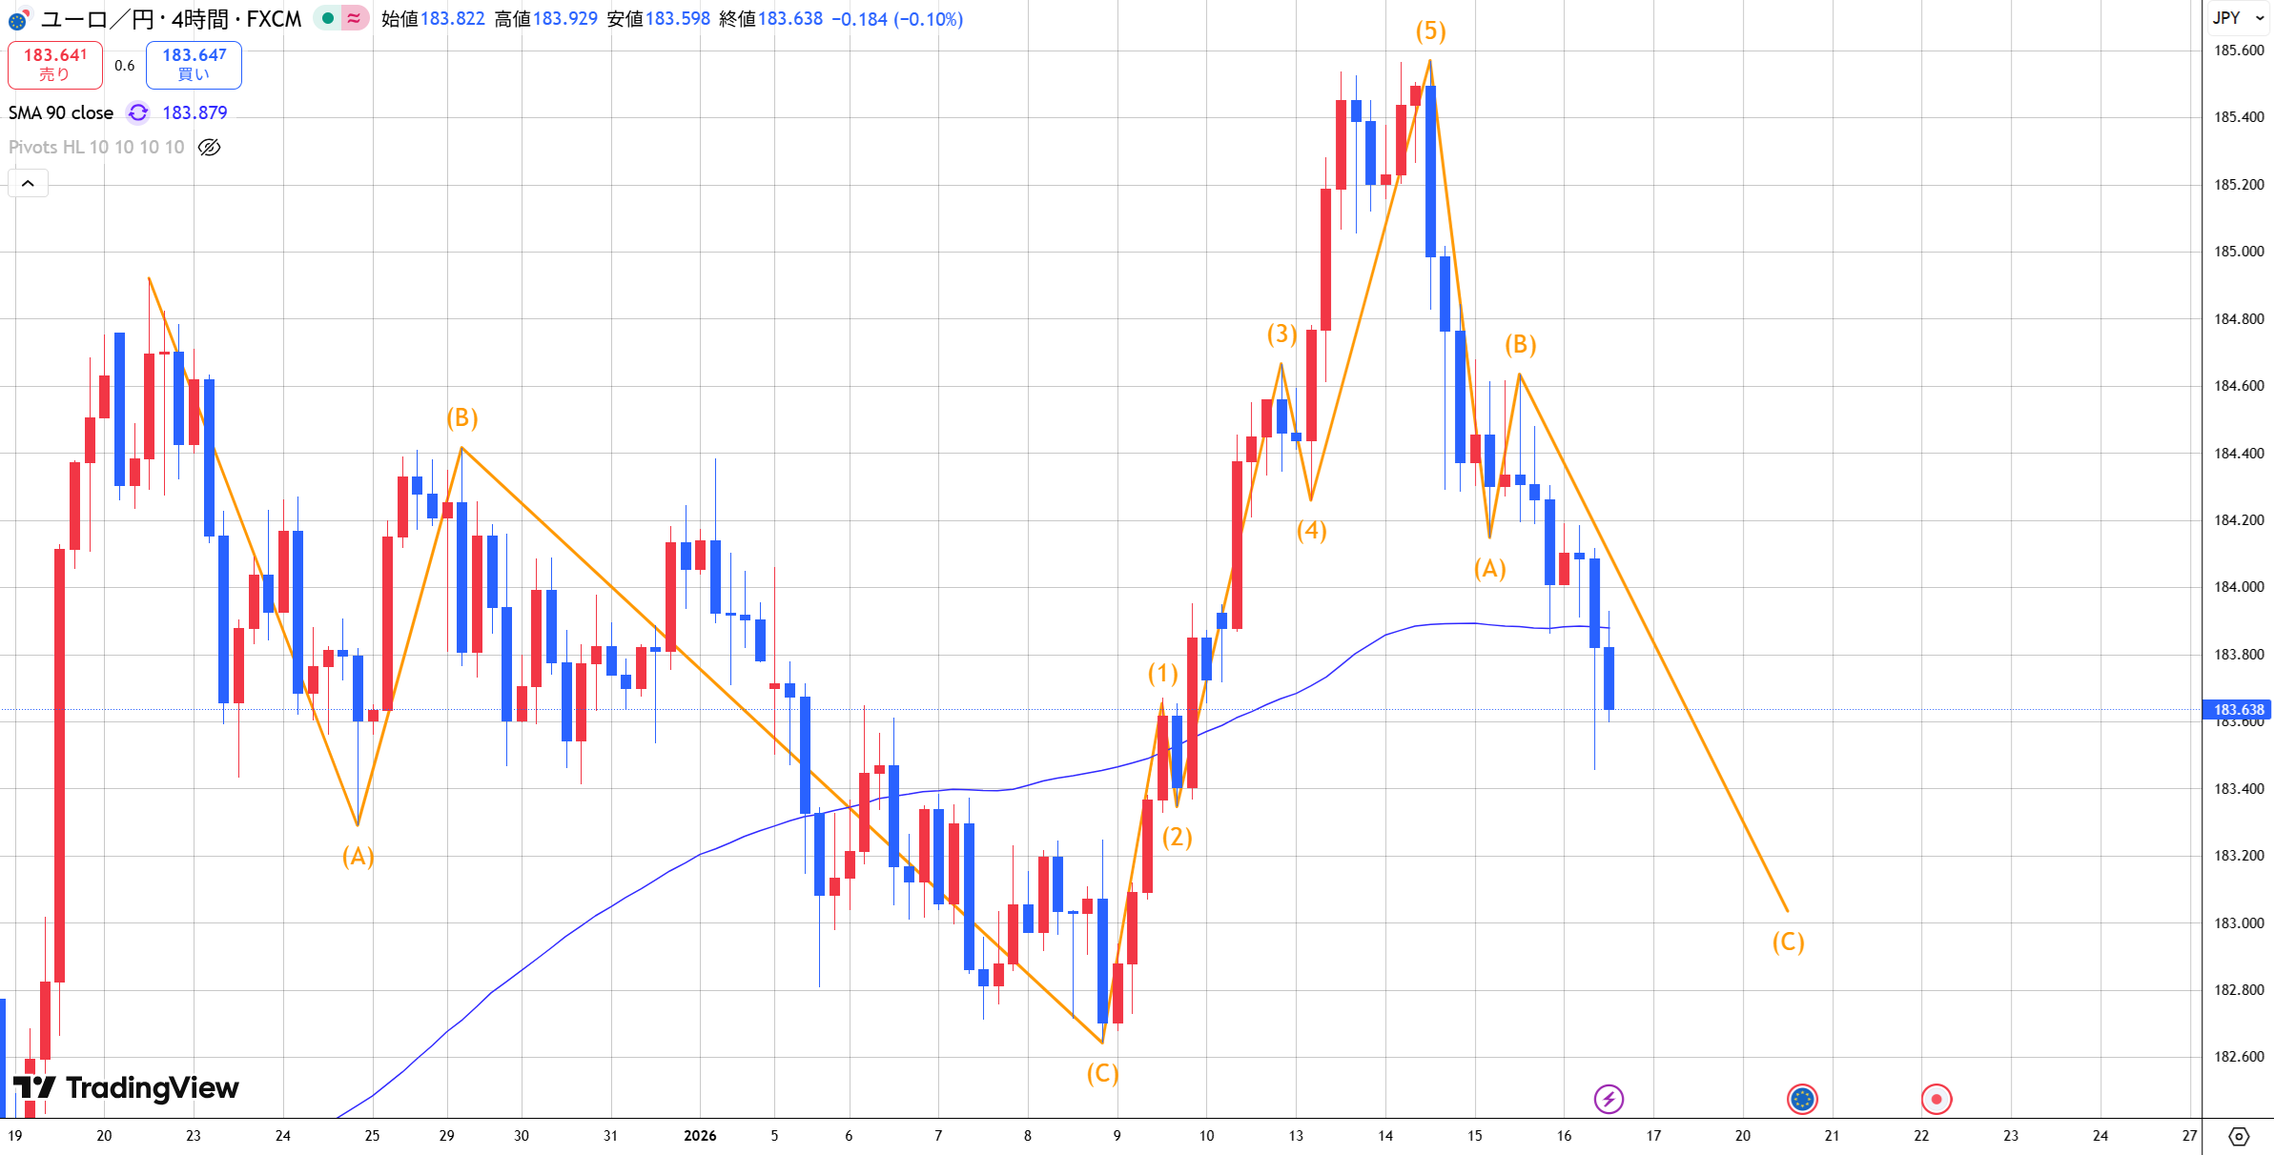The image size is (2274, 1155).
Task: Collapse the indicator legend with chevron
Action: (x=28, y=183)
